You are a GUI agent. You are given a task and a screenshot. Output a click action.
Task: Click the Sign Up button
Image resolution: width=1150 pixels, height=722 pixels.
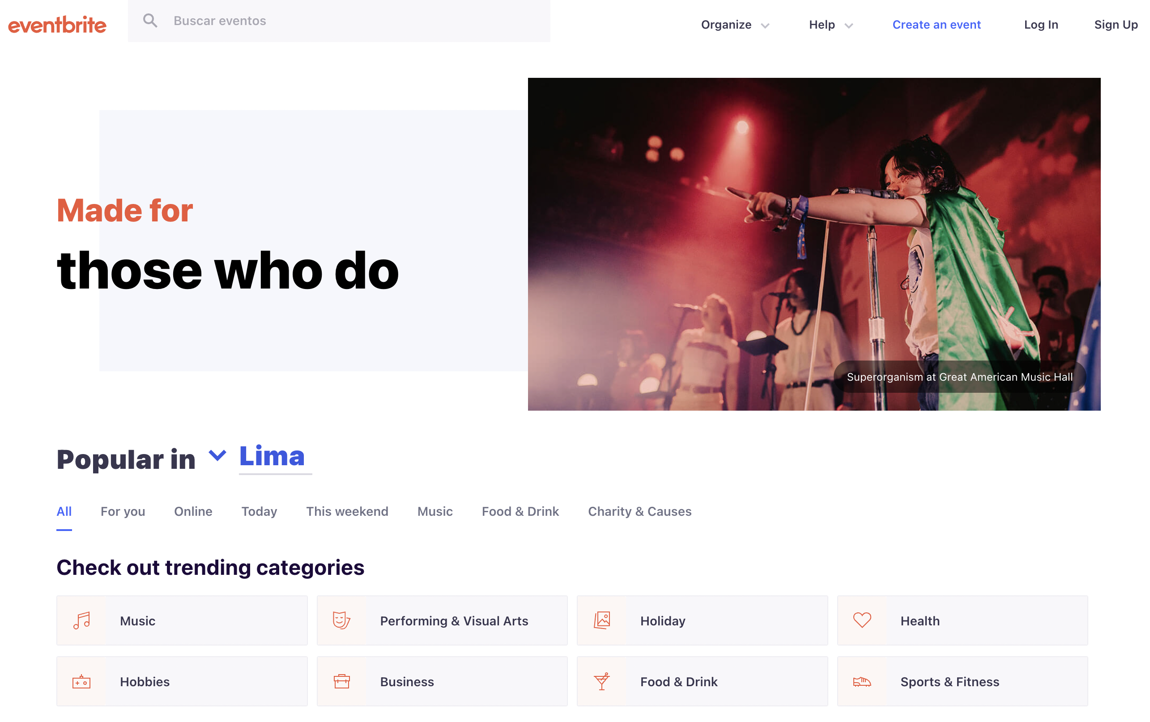point(1117,22)
